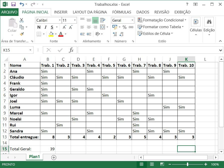Select cell B15 containing 39
This screenshot has width=224, height=168.
coord(48,149)
